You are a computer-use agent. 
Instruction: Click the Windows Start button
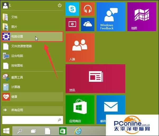click(6, 131)
